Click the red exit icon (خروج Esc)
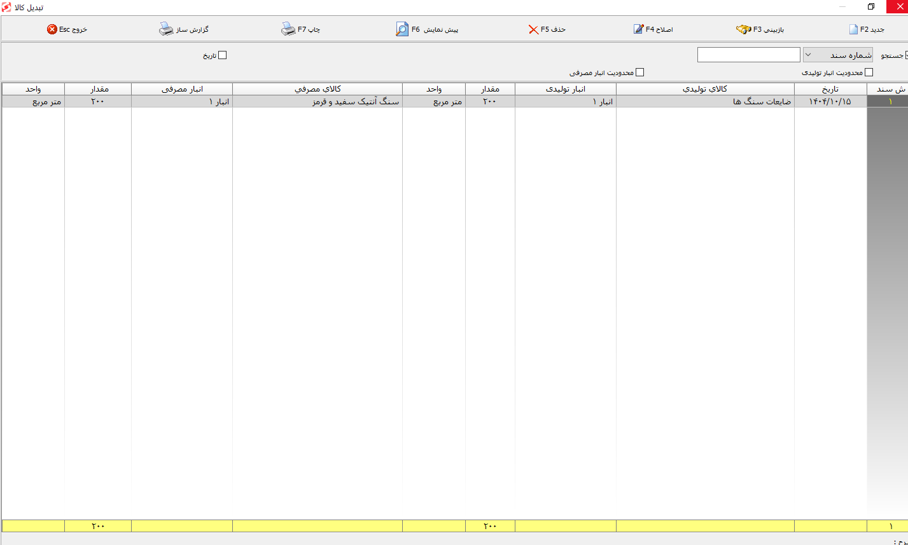The height and width of the screenshot is (545, 908). [52, 29]
